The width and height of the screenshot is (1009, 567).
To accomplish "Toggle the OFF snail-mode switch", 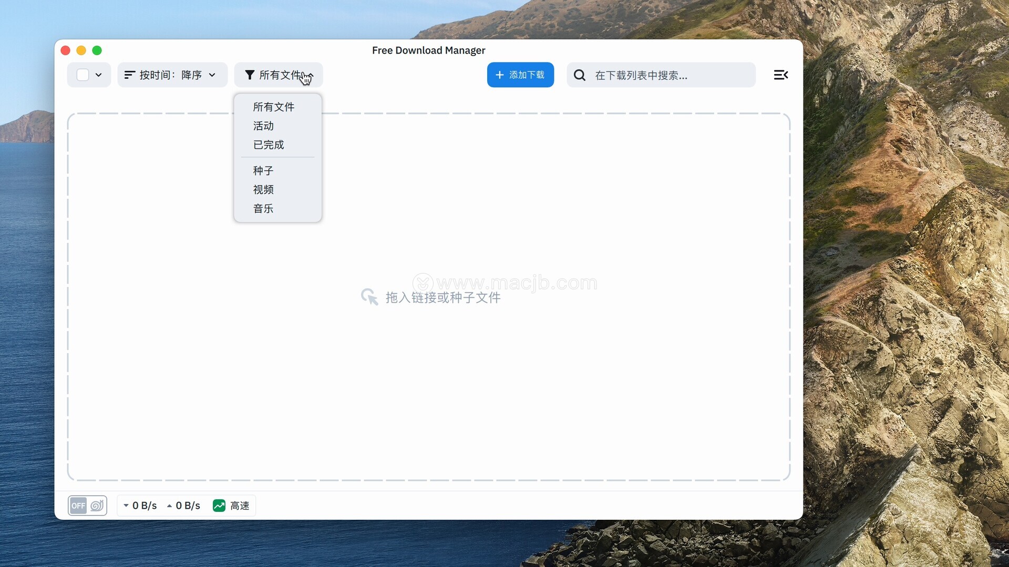I will [x=78, y=506].
